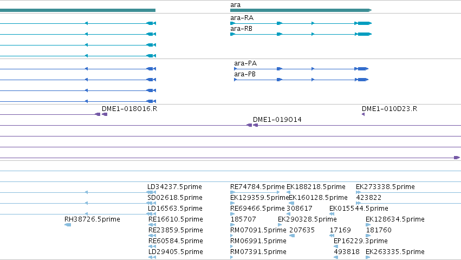461x260 pixels.
Task: Select the RM07091.5prime EST
Action: click(258, 230)
